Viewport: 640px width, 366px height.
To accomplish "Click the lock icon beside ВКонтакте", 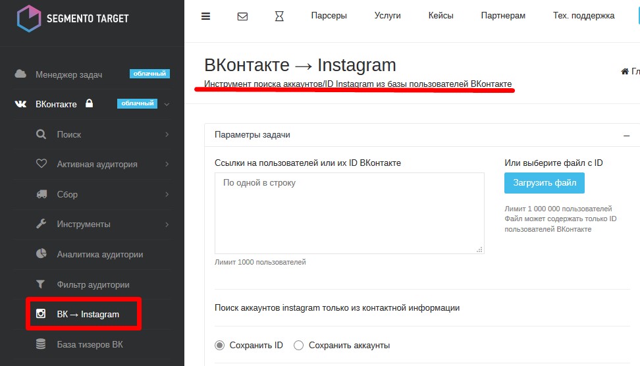I will (x=89, y=103).
